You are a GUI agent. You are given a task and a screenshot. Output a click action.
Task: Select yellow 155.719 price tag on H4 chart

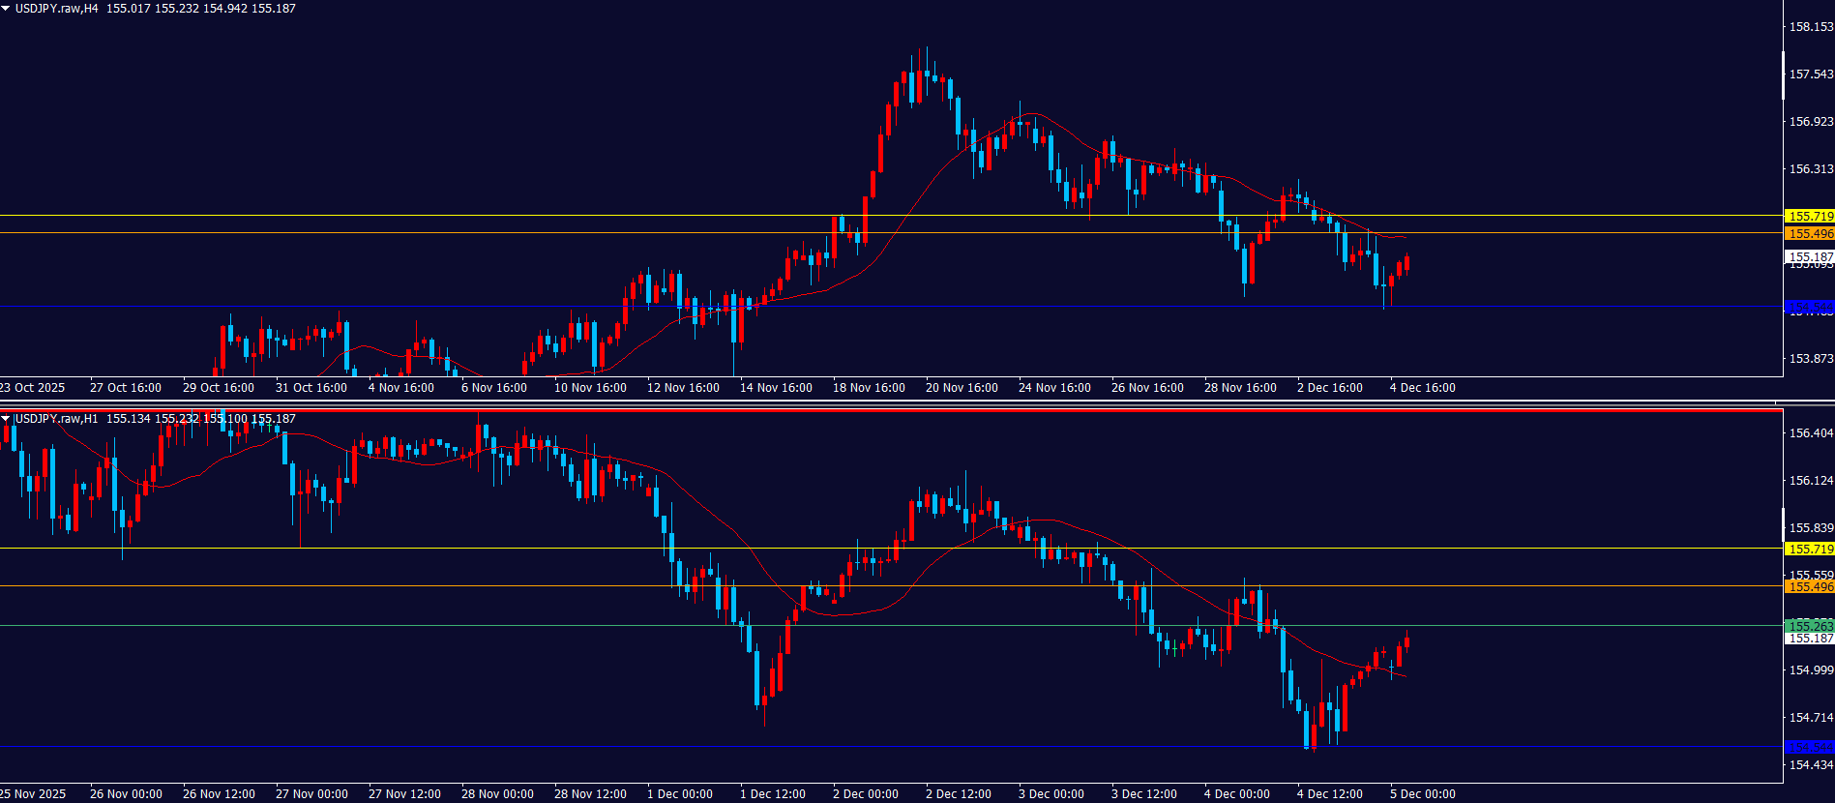click(1809, 217)
